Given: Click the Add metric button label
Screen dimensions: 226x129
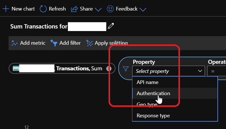Looking at the screenshot, I should pyautogui.click(x=33, y=43).
